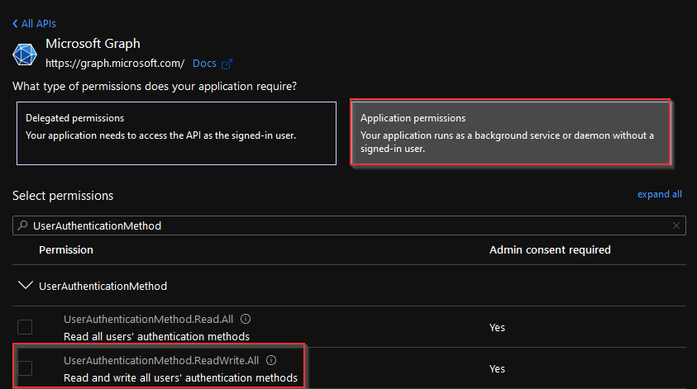
Task: Click the external link icon beside Docs
Action: point(227,64)
